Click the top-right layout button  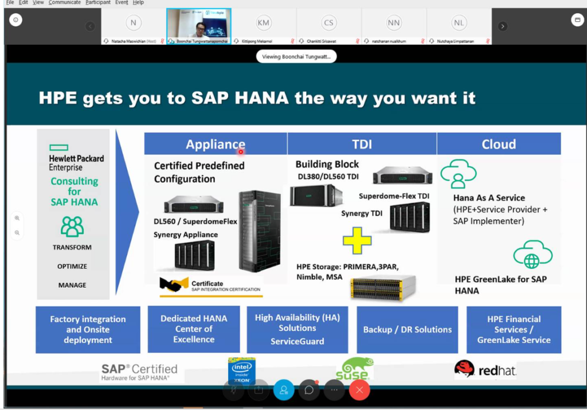577,20
